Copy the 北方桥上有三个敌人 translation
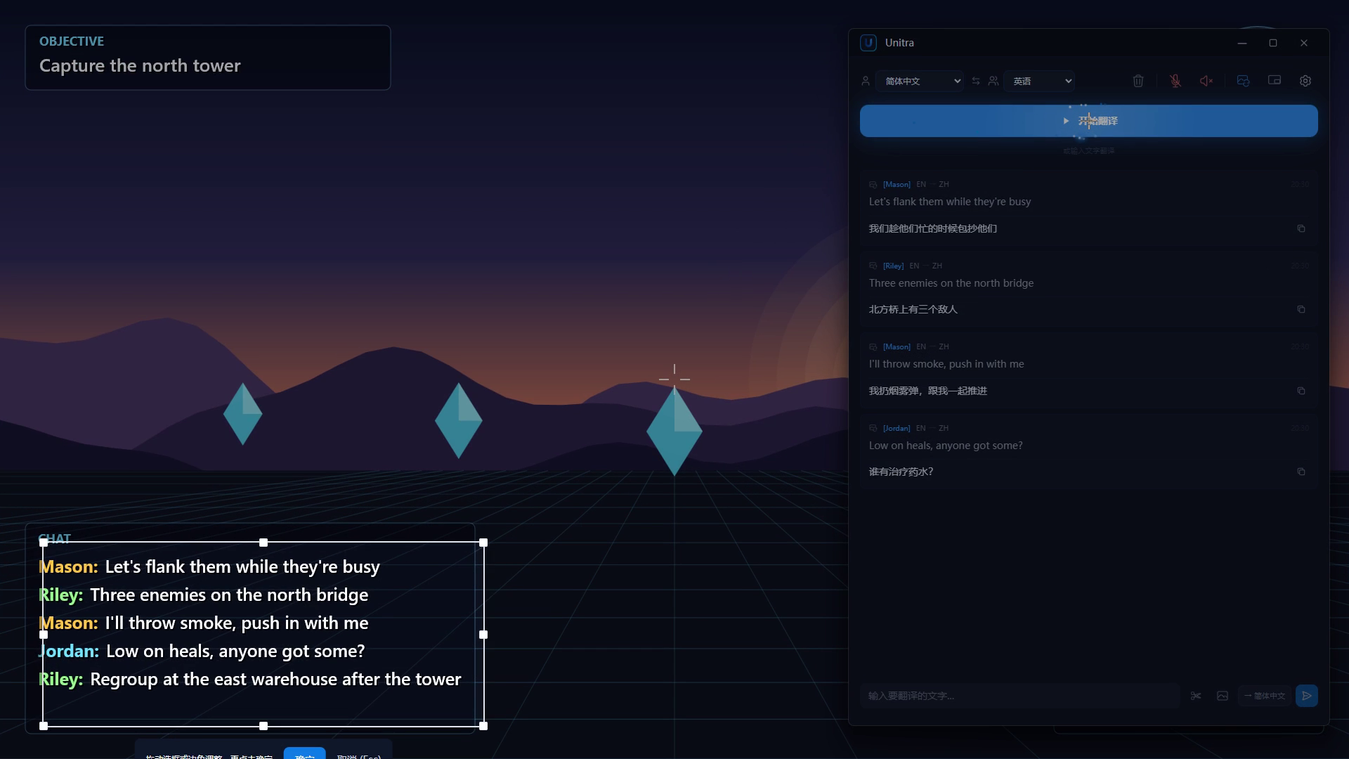The width and height of the screenshot is (1349, 759). [x=1301, y=309]
